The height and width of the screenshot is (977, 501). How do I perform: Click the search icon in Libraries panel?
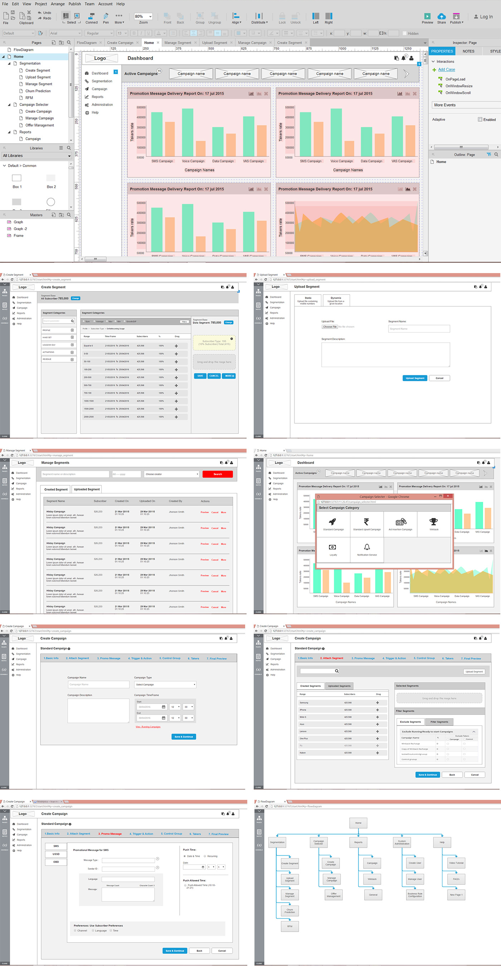coord(69,148)
